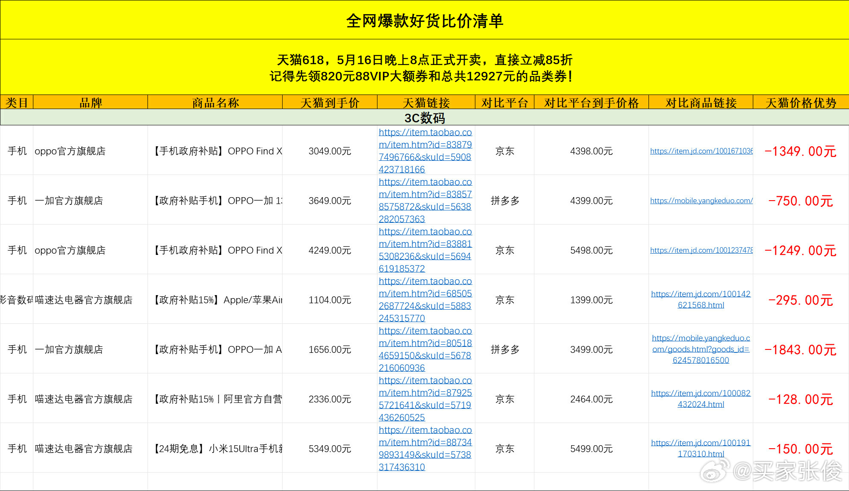Click the 2336.00元 price cell
This screenshot has height=491, width=849.
point(330,399)
